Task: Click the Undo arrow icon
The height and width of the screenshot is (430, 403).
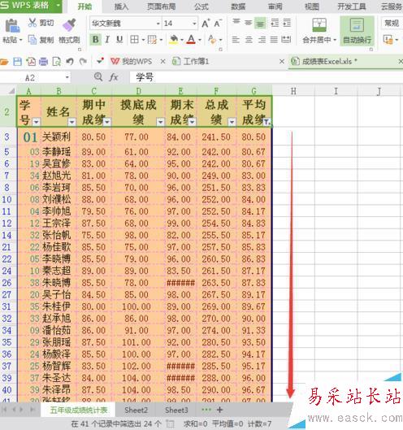Action: [70, 62]
